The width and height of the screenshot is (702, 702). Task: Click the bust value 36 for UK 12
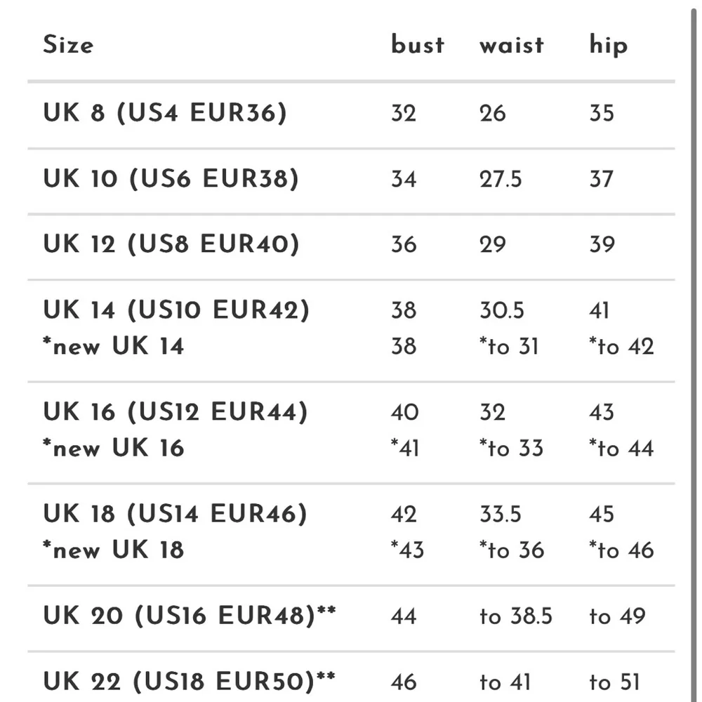[x=404, y=244]
